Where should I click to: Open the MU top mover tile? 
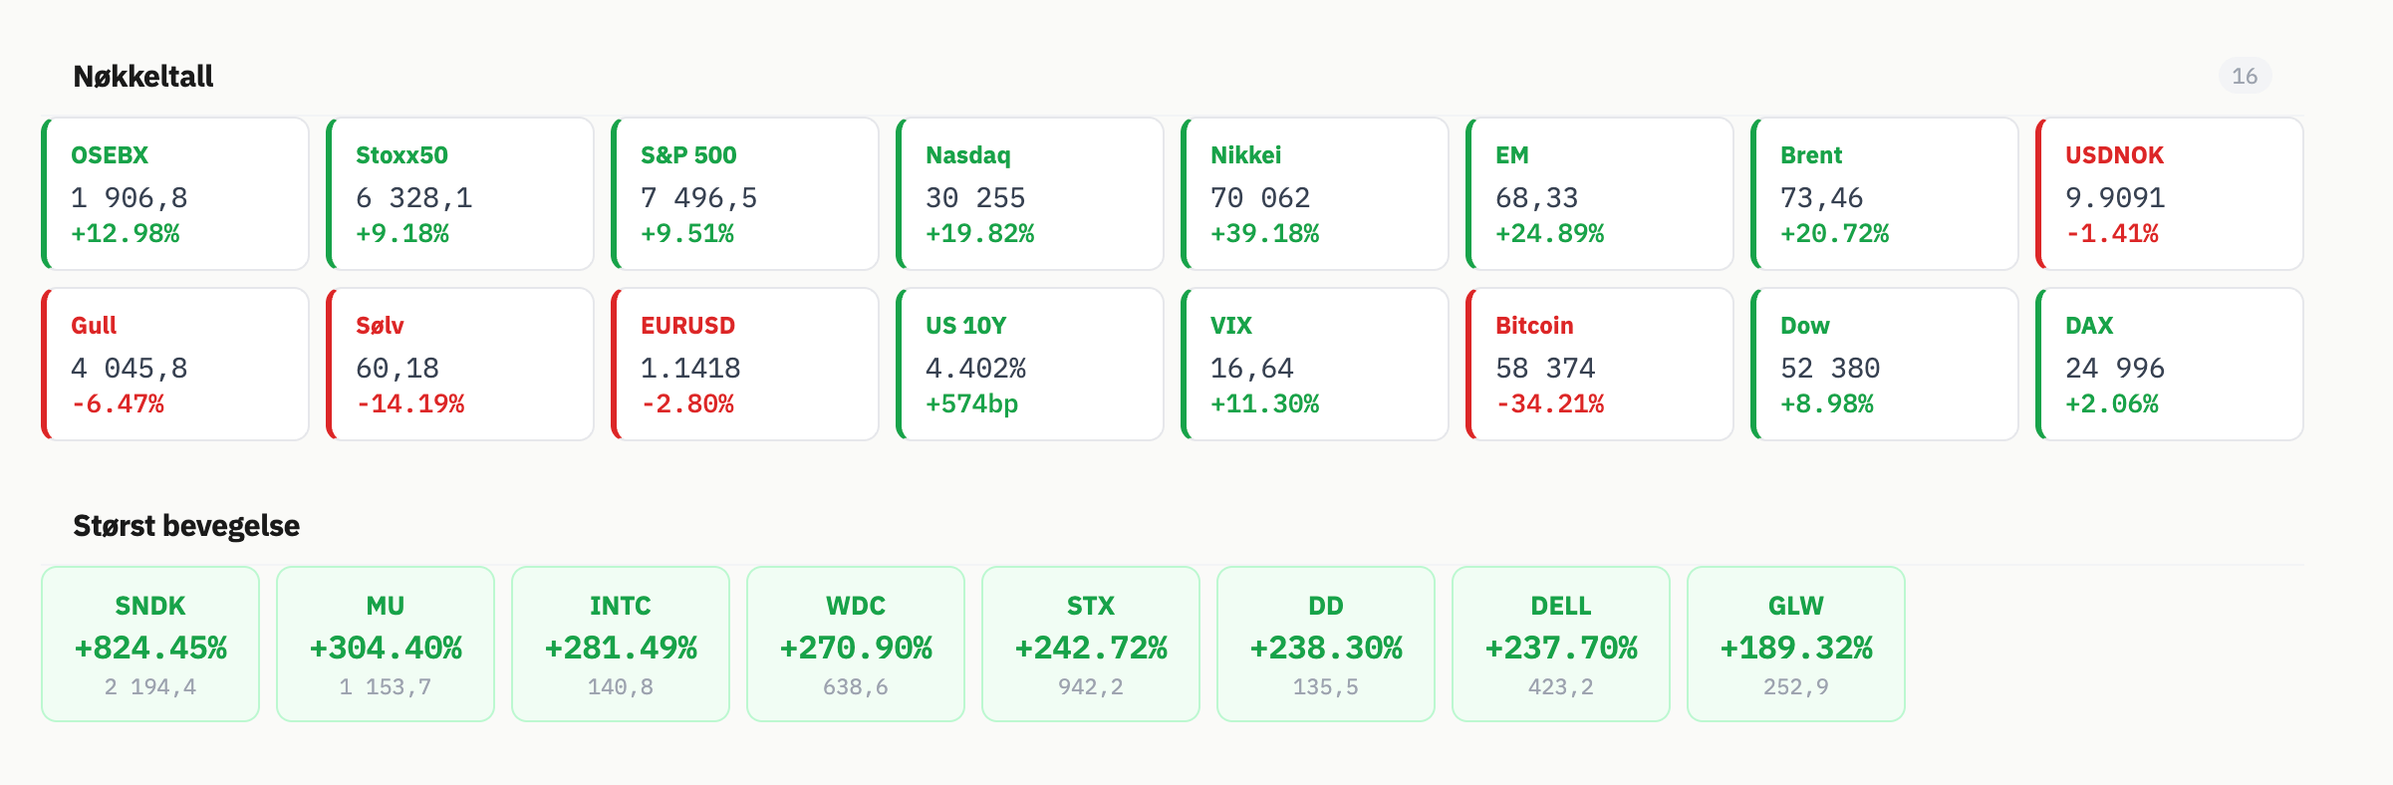pos(386,644)
